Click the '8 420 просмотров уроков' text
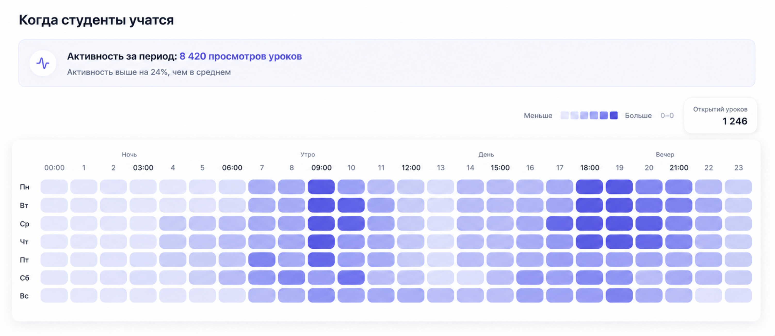 pyautogui.click(x=241, y=56)
